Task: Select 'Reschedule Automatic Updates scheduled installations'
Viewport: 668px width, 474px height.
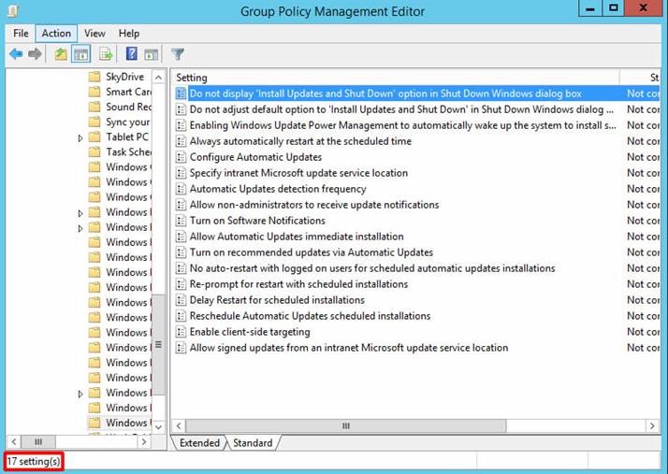Action: pos(310,316)
